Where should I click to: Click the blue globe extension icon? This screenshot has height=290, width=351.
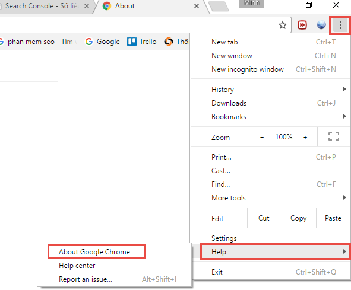click(x=321, y=25)
